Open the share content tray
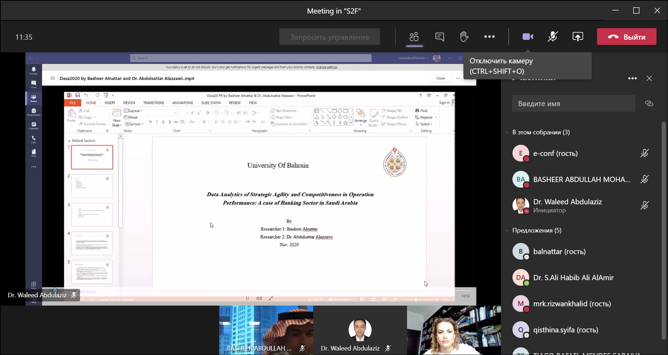 click(x=578, y=37)
